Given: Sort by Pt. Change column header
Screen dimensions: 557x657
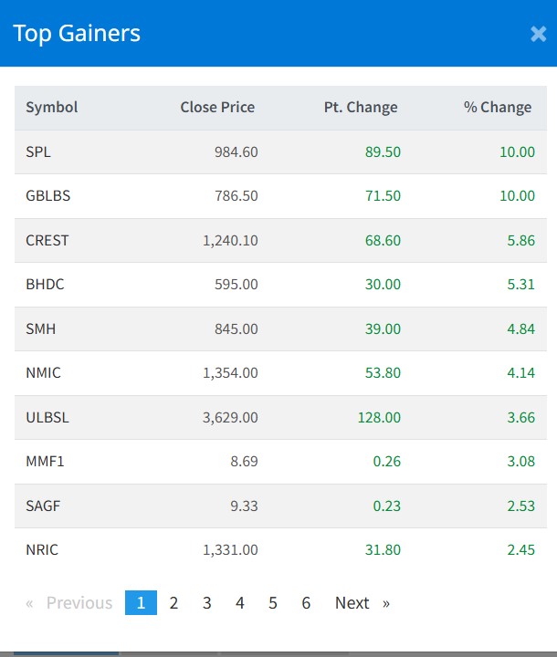Looking at the screenshot, I should pos(361,108).
